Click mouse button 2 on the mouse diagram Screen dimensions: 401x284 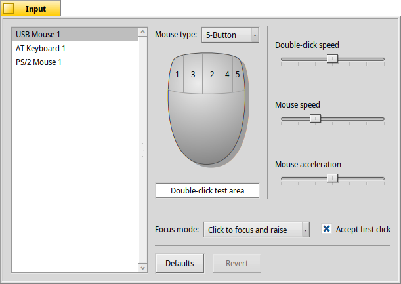212,75
